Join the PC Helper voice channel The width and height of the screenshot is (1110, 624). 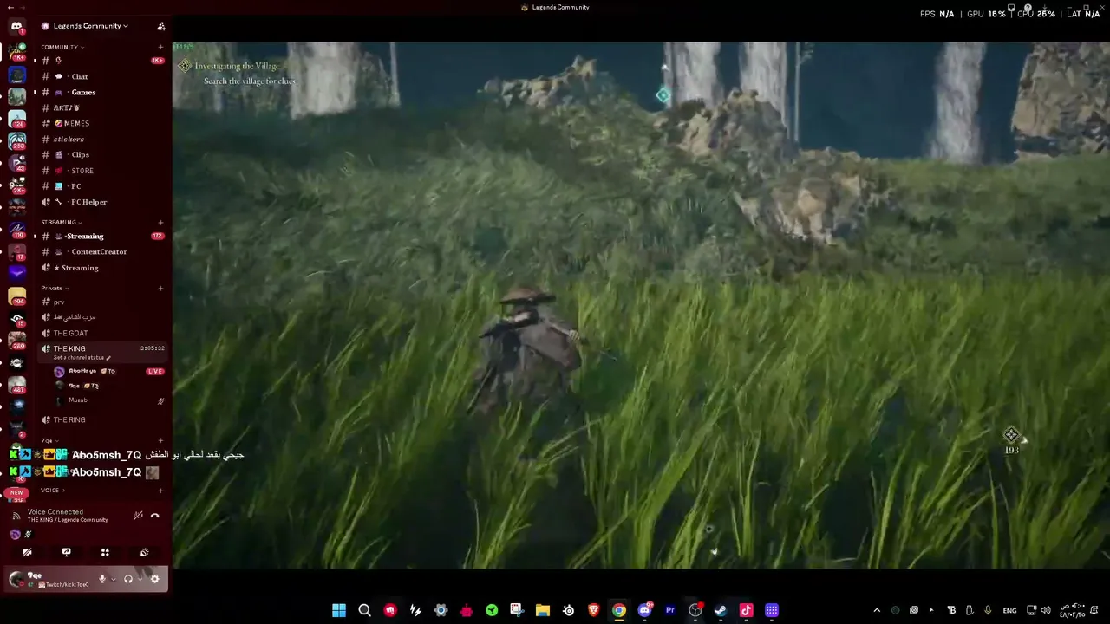pos(102,202)
